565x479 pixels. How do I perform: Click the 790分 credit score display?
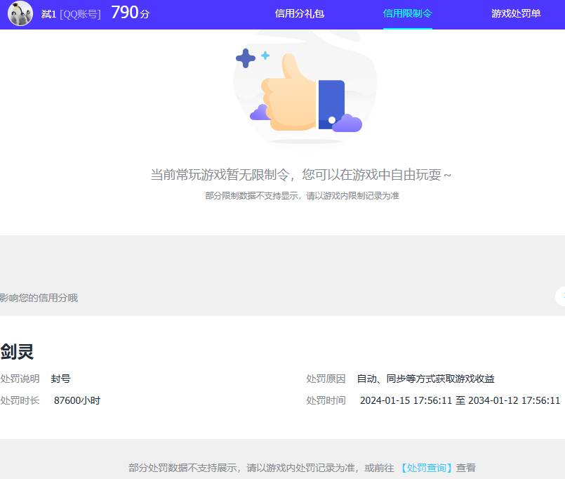point(130,12)
